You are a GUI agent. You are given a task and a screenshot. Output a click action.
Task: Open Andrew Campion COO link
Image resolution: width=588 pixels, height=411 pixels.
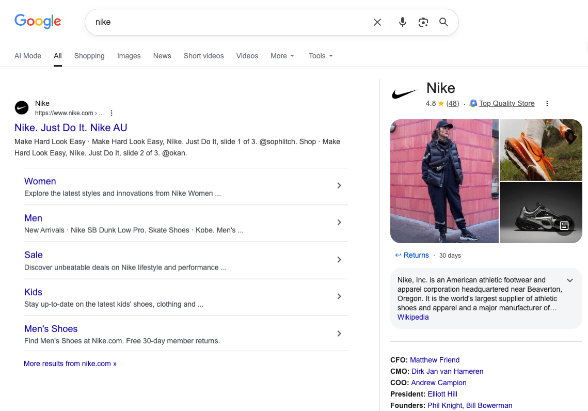click(439, 383)
